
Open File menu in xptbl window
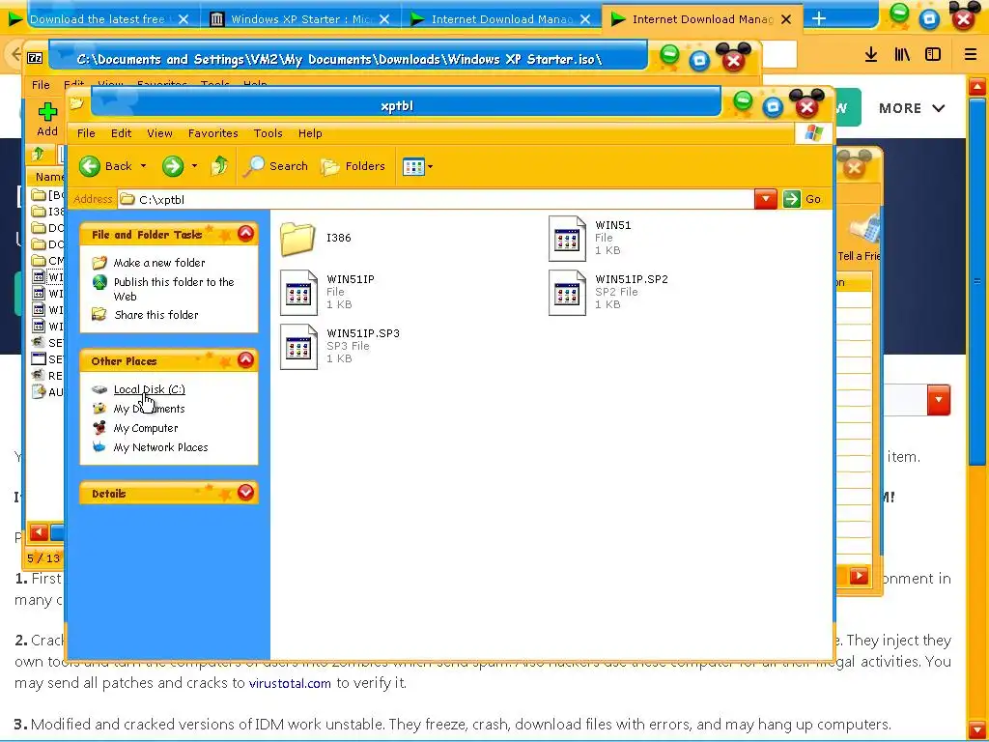86,133
